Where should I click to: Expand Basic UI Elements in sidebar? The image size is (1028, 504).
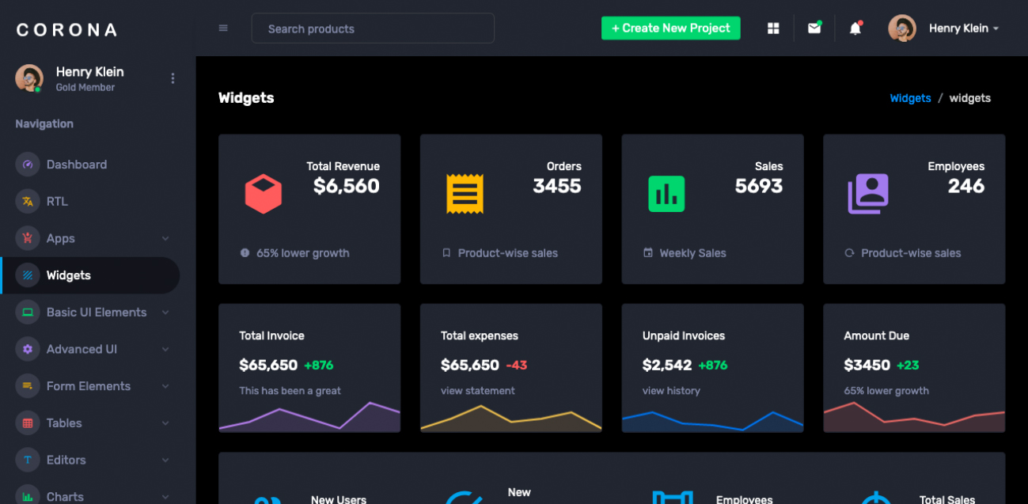[x=97, y=313]
